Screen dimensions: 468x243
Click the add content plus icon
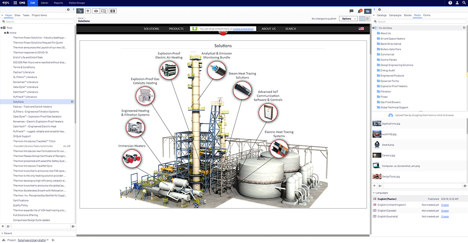point(88,10)
